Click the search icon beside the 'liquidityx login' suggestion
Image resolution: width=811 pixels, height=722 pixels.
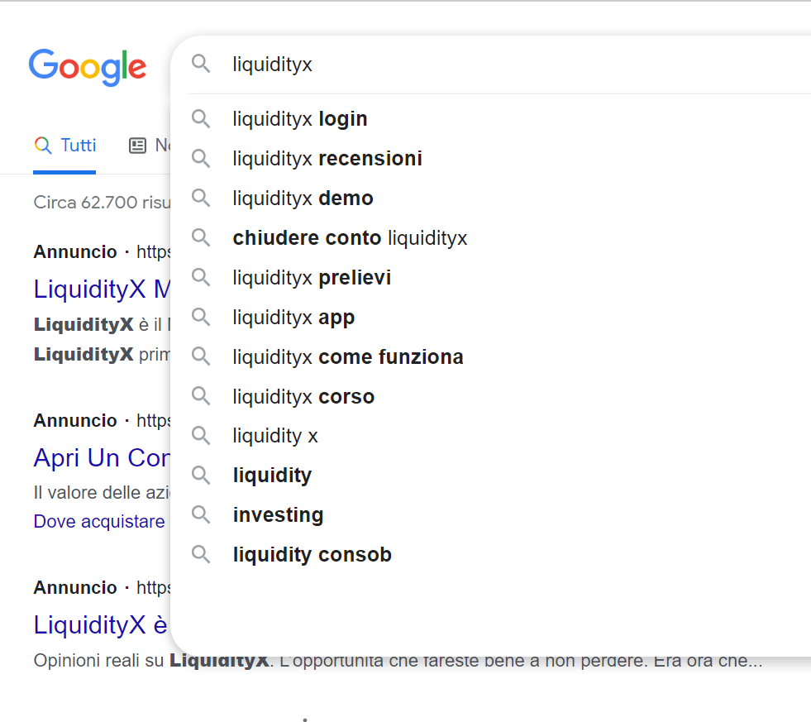click(201, 118)
